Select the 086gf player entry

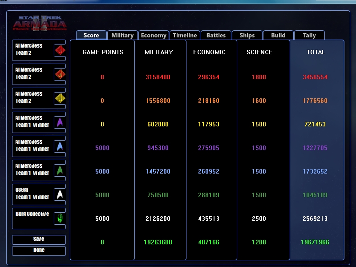pyautogui.click(x=32, y=193)
